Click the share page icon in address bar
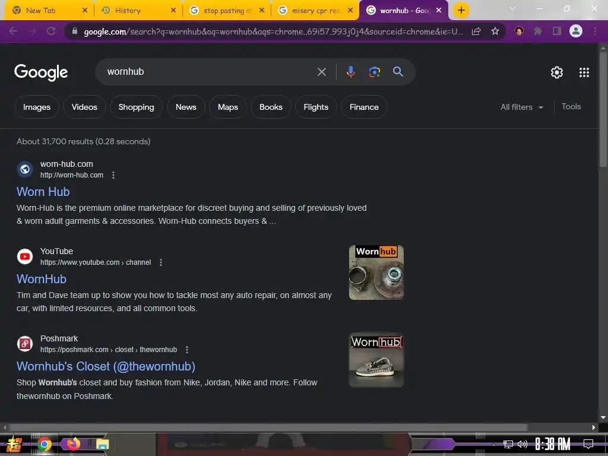 [476, 31]
